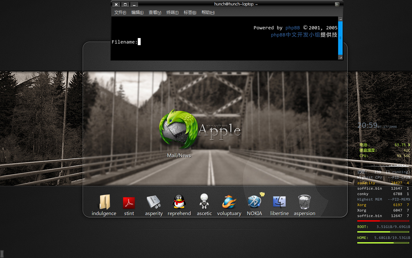This screenshot has height=258, width=412.
Task: Open the aspersion trash icon
Action: (304, 202)
